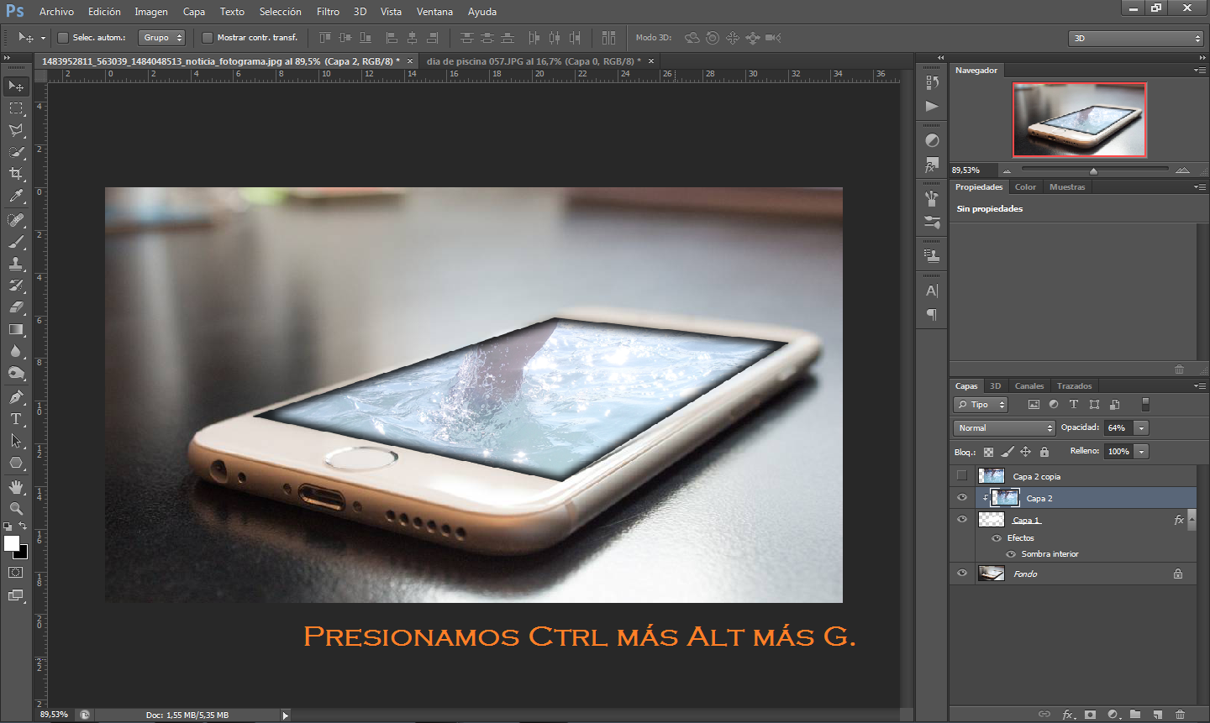The image size is (1210, 723).
Task: Hide the Fondo layer
Action: (x=962, y=574)
